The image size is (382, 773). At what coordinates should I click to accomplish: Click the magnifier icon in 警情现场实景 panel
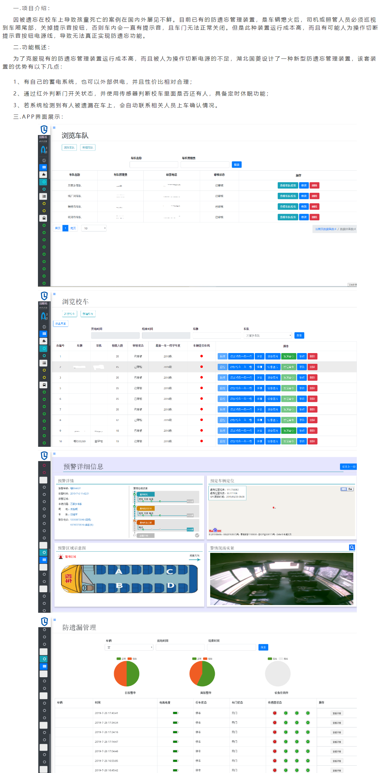tap(352, 547)
